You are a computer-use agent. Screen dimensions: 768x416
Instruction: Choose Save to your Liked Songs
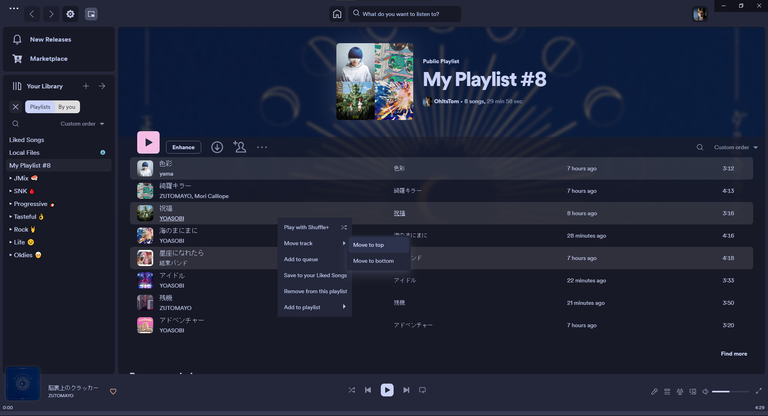pyautogui.click(x=315, y=275)
